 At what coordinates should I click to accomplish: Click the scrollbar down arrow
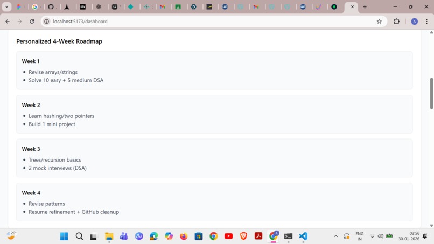pyautogui.click(x=431, y=226)
